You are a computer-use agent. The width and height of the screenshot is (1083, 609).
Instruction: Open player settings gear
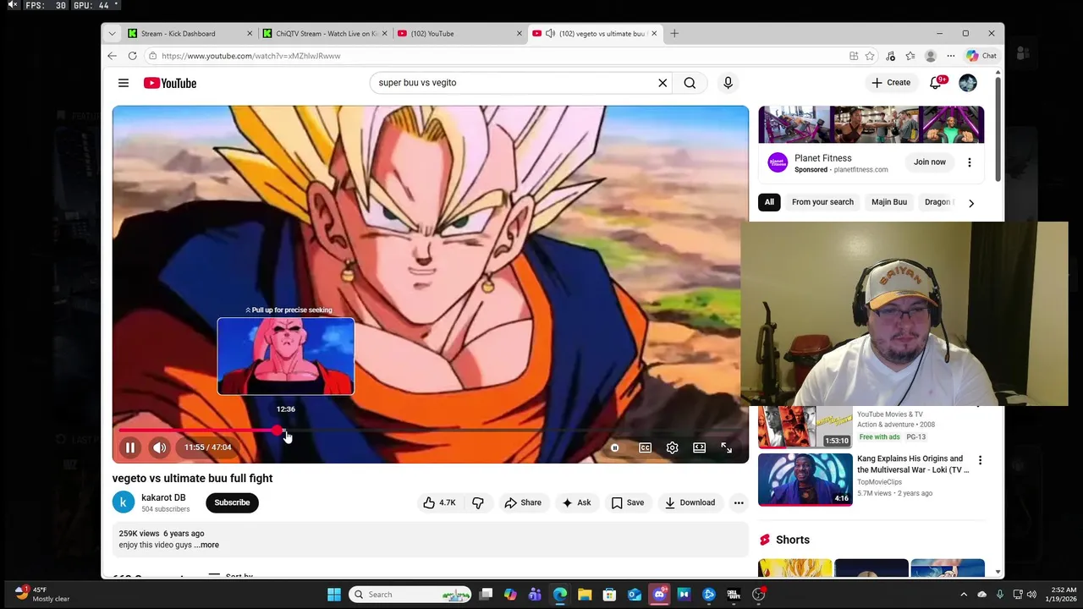673,447
